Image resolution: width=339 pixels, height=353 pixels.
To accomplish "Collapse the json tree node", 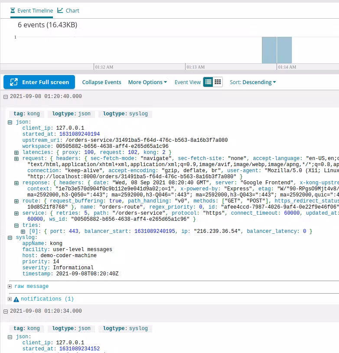I will pos(10,122).
